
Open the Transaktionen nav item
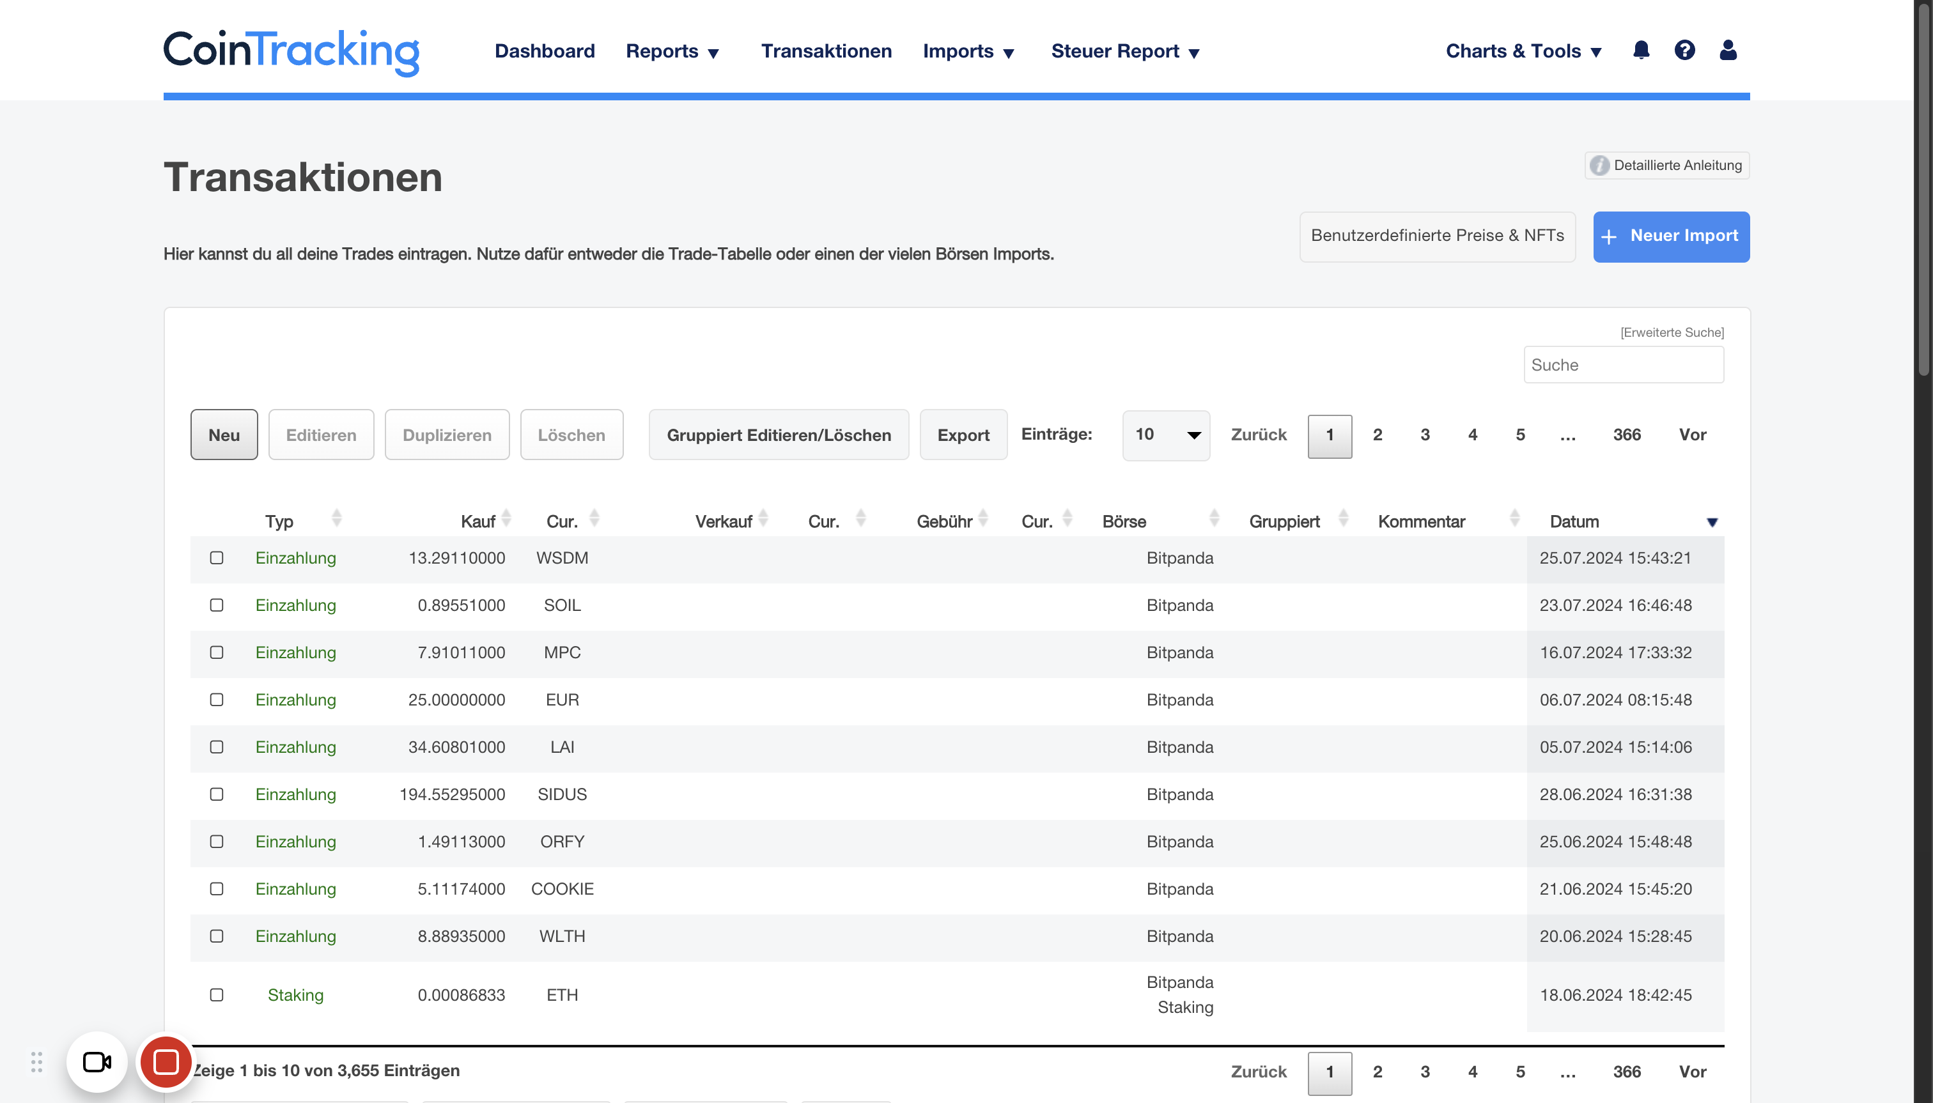tap(826, 50)
